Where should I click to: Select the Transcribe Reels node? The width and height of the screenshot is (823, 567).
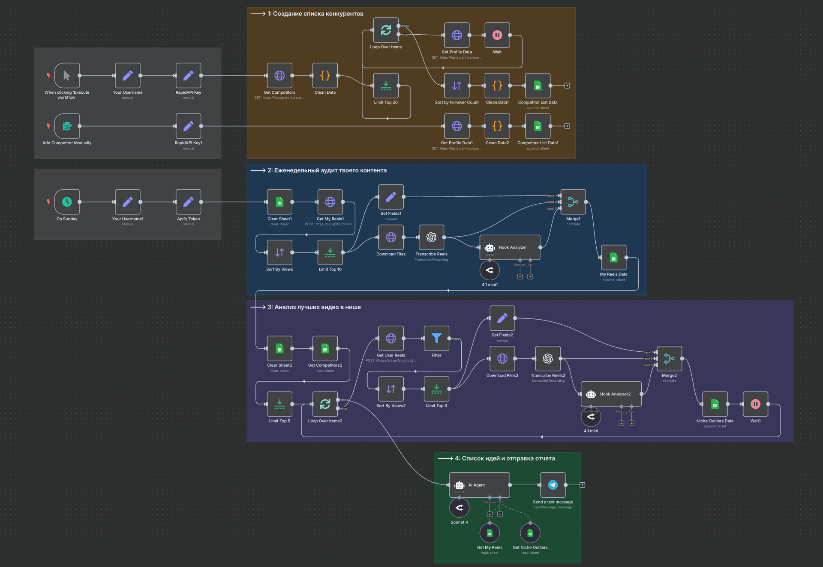tap(431, 237)
